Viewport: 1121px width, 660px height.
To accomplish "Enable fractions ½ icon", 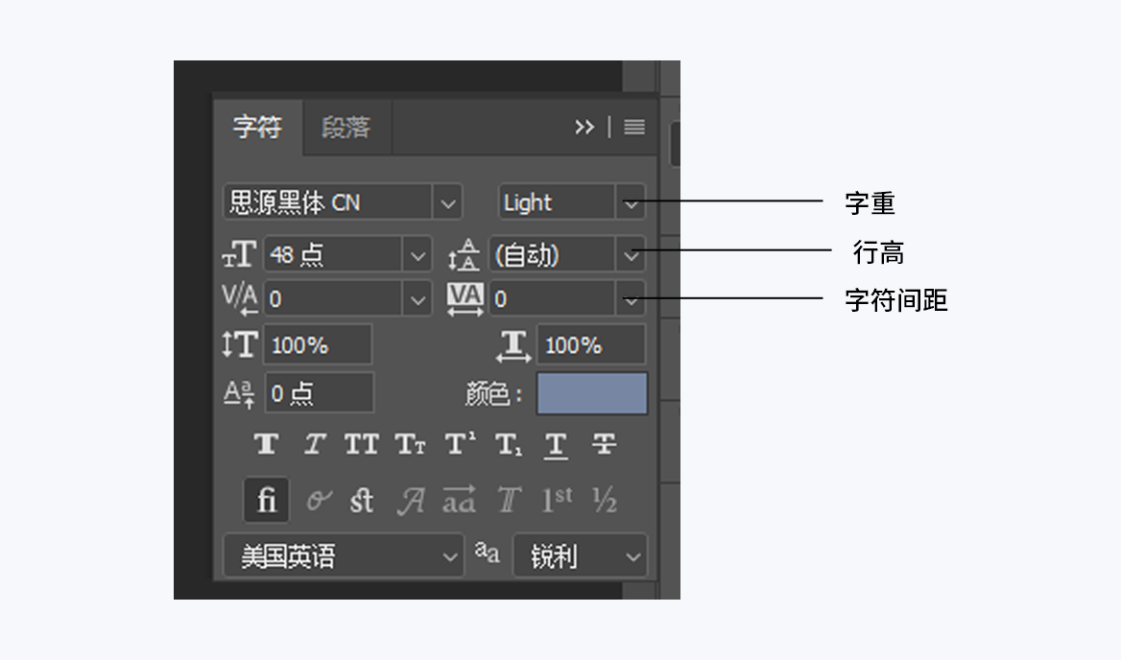I will coord(605,500).
